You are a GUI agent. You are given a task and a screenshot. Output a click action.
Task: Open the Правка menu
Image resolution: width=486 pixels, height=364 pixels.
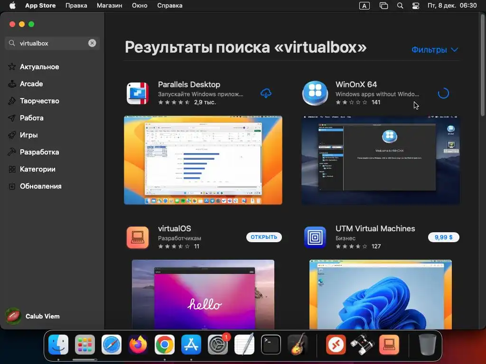point(76,6)
